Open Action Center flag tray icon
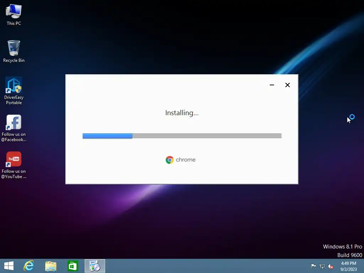 click(313, 266)
